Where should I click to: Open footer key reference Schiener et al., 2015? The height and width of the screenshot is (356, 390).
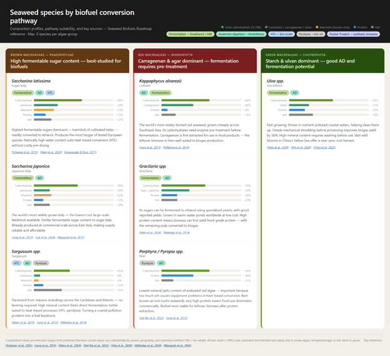[19, 345]
